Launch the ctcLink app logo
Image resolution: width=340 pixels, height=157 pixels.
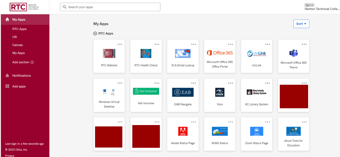click(x=257, y=54)
